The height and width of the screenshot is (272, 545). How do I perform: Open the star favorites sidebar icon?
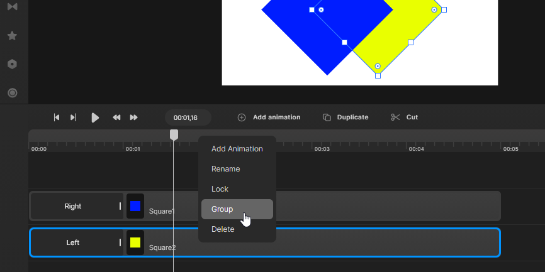12,36
